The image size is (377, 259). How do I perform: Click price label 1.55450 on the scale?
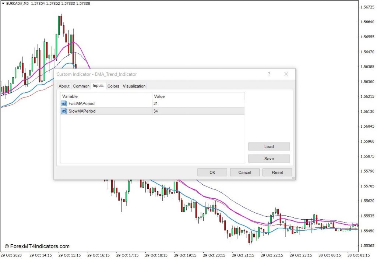367,231
